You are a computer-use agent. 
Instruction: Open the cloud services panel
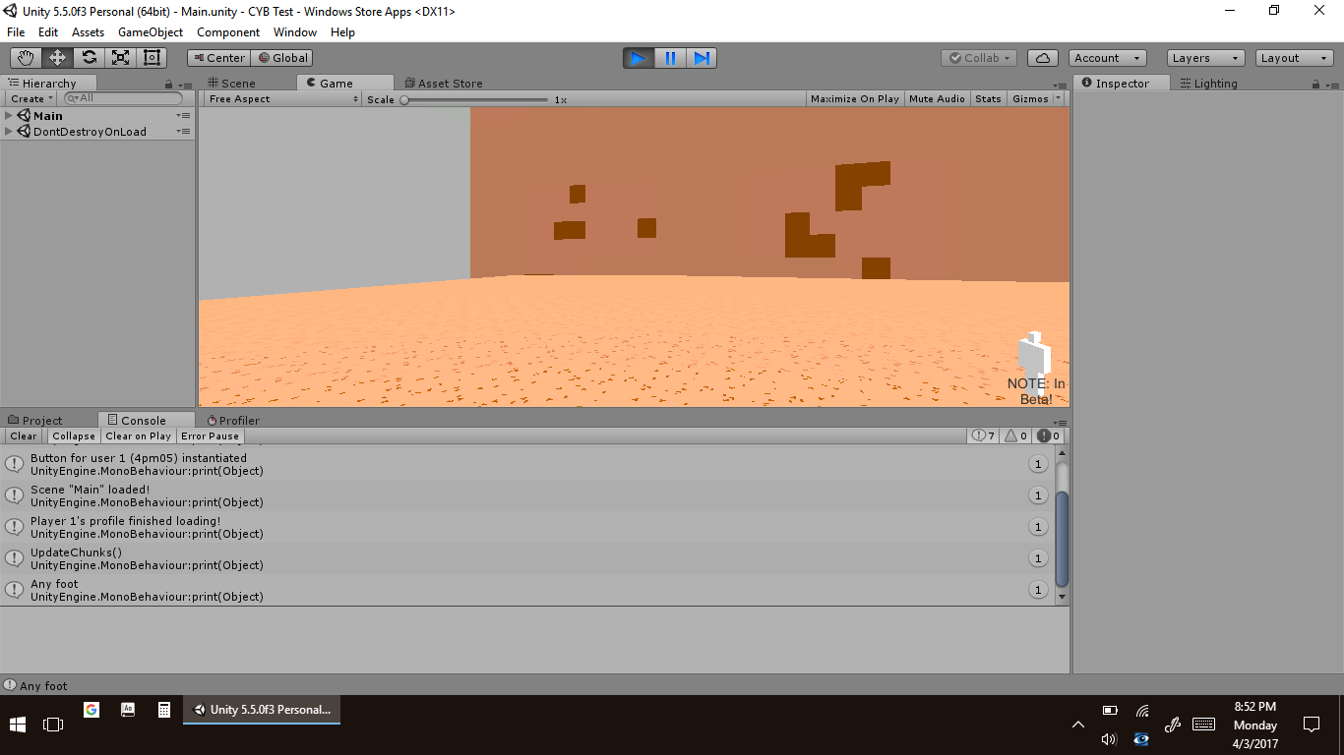pos(1042,58)
